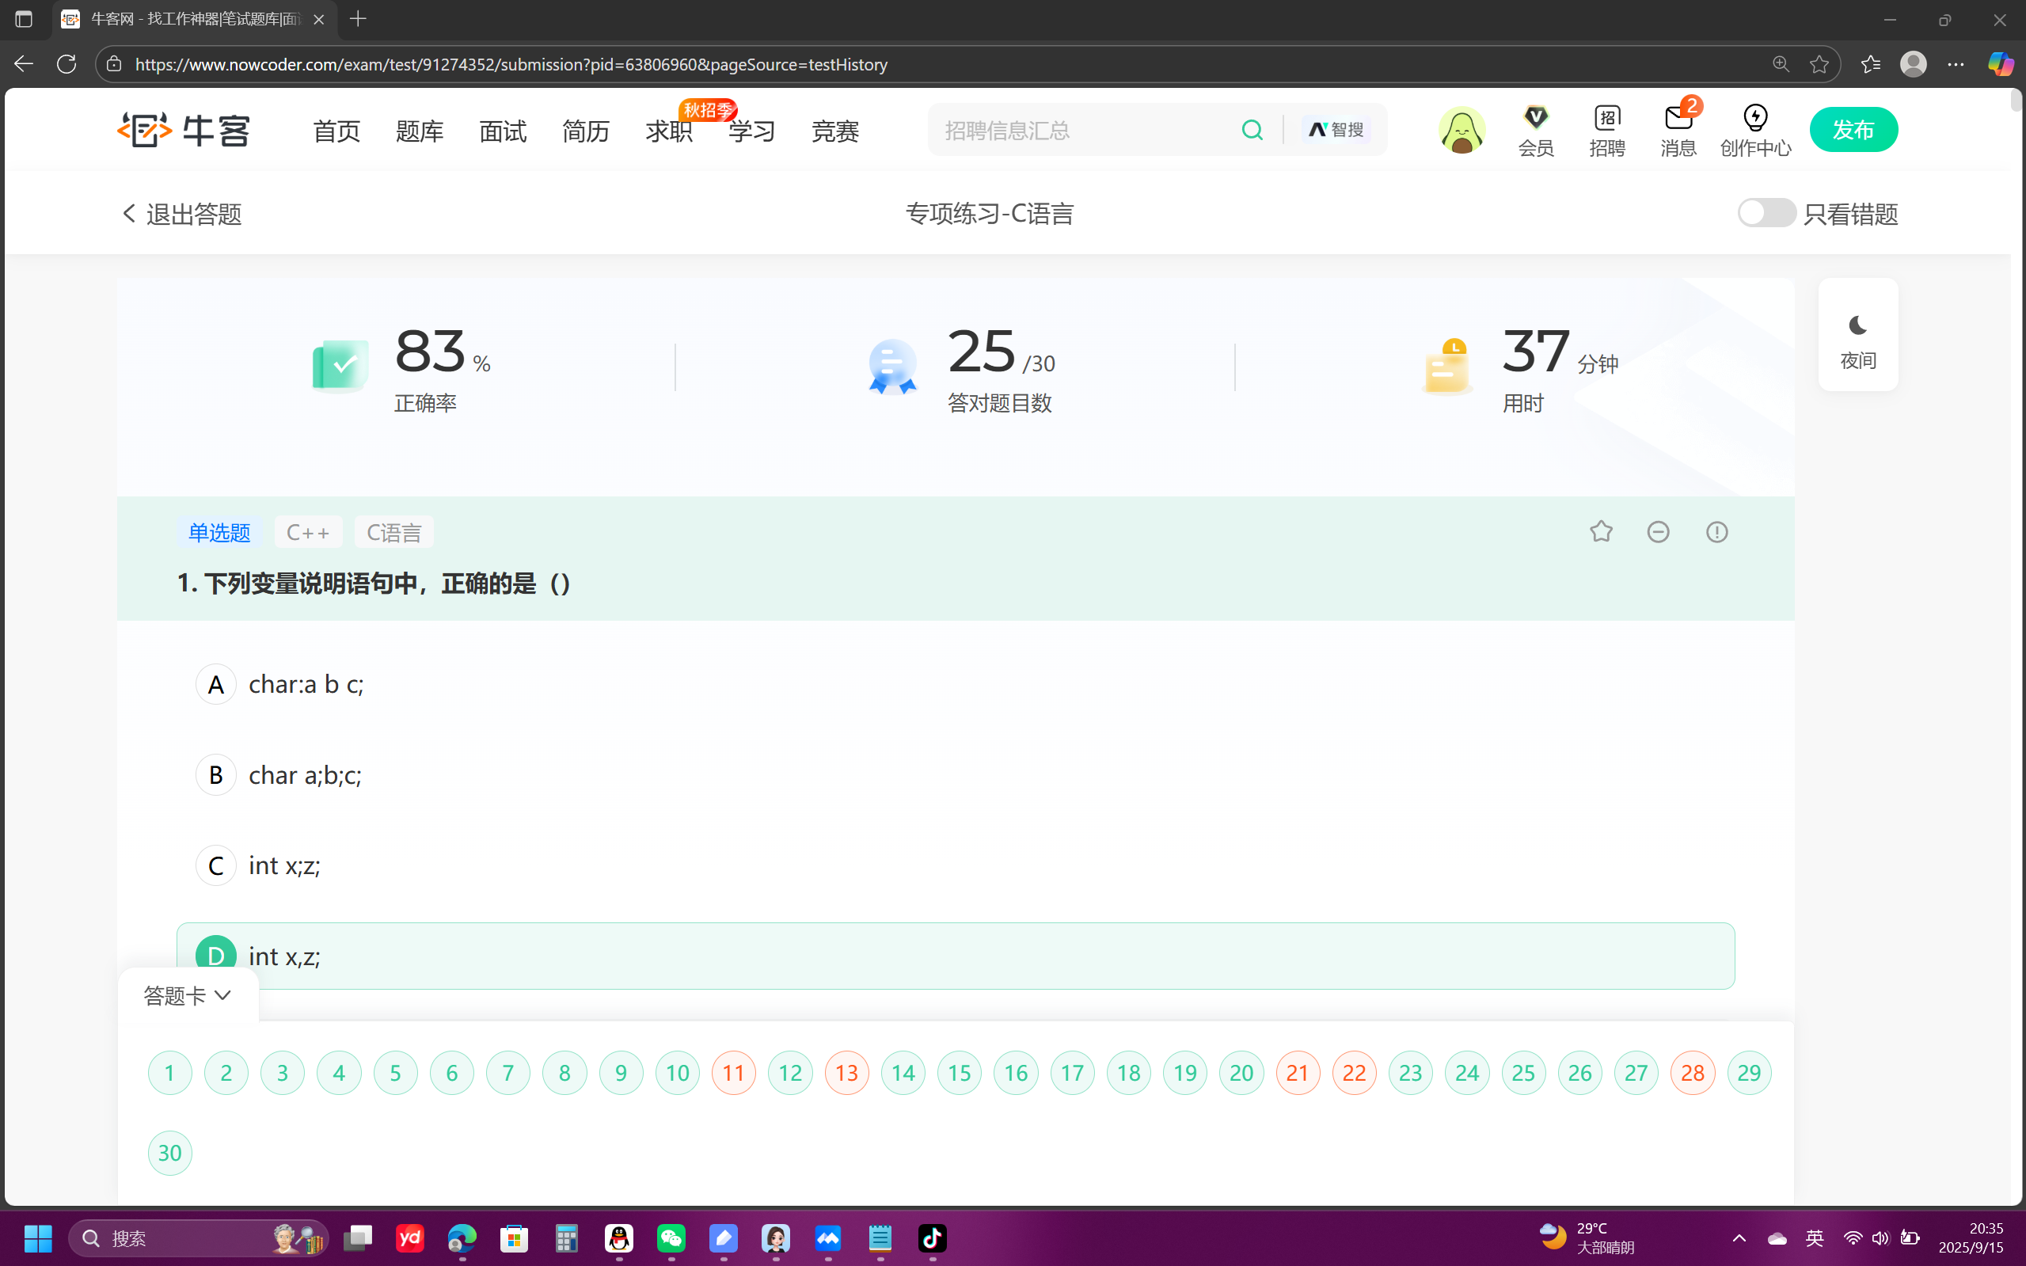Open TikTok from taskbar
This screenshot has width=2026, height=1266.
[932, 1237]
